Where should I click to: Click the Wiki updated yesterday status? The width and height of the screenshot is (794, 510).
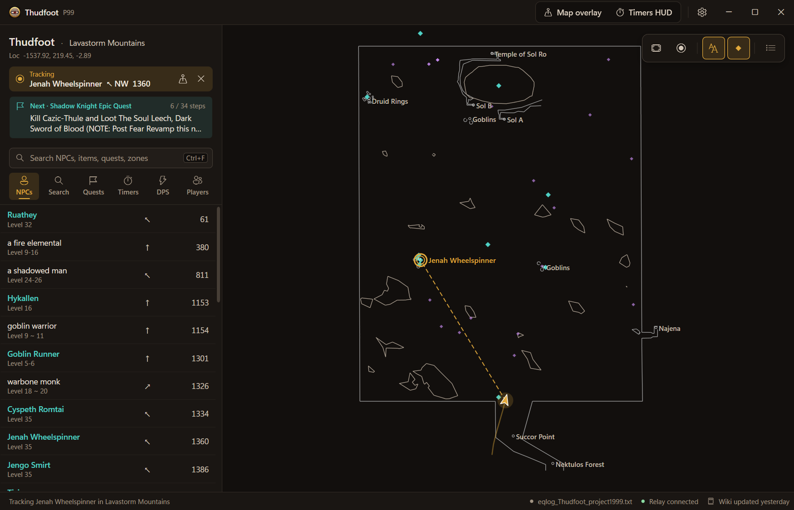(x=749, y=501)
